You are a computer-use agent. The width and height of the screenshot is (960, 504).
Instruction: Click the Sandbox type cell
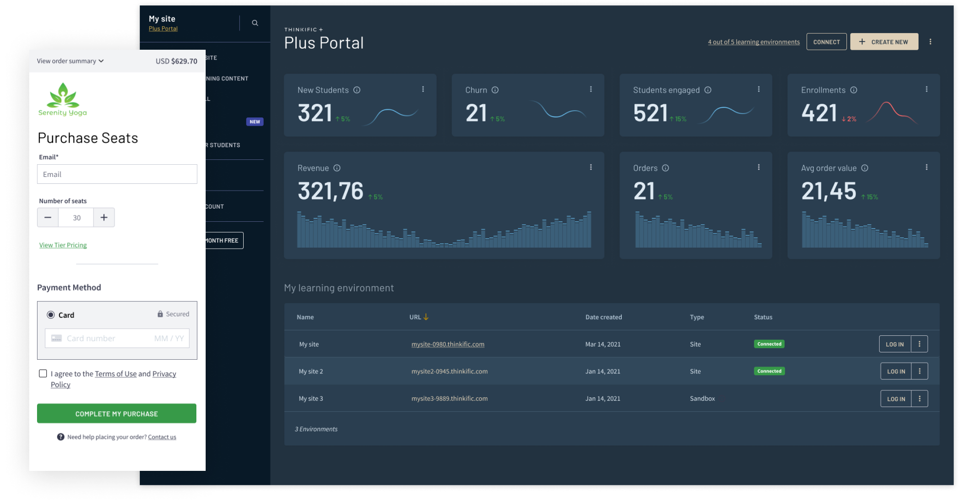(702, 399)
